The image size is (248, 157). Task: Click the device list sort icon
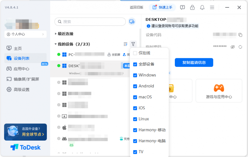coord(125,44)
